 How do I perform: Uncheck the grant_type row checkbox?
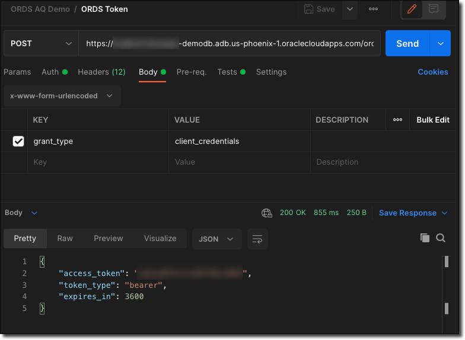point(18,141)
